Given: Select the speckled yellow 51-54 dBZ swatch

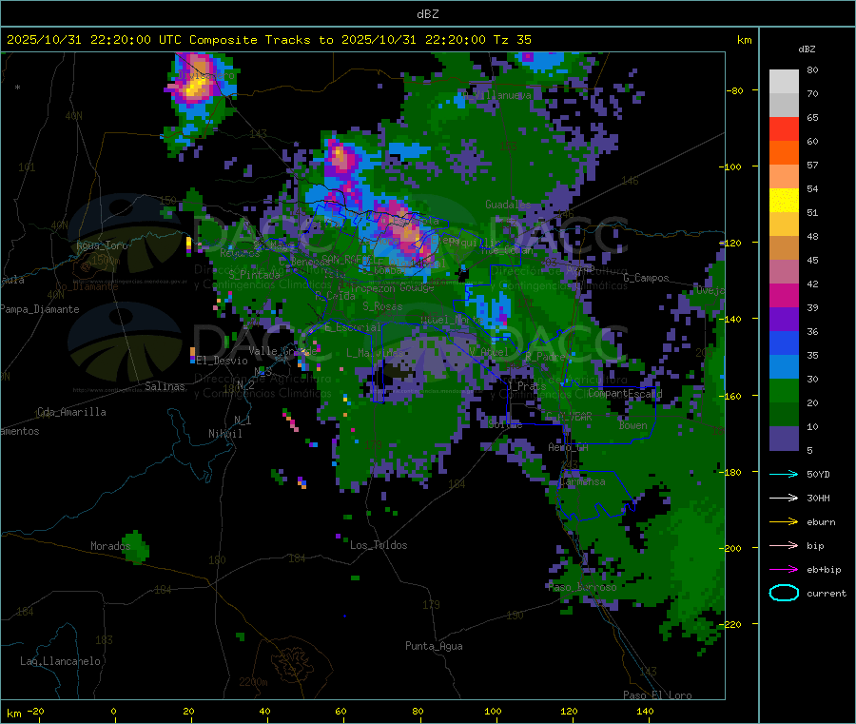Looking at the screenshot, I should 784,201.
